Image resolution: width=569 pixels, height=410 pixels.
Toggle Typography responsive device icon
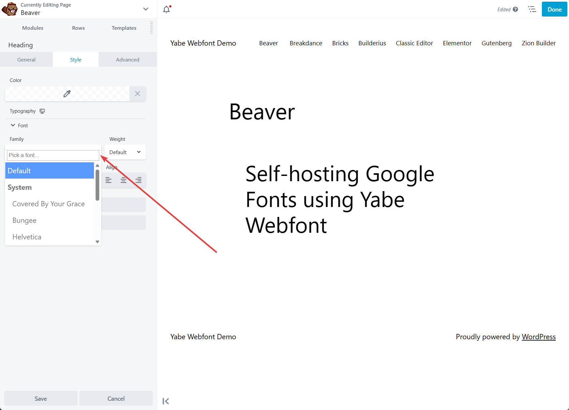click(42, 111)
